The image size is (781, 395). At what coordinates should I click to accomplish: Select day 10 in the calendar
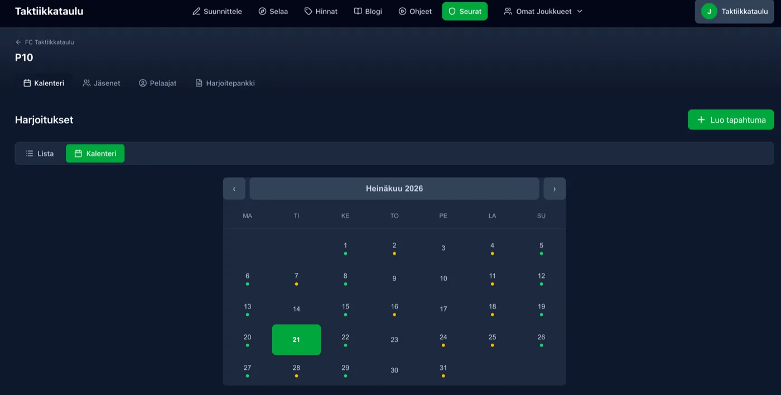point(443,278)
